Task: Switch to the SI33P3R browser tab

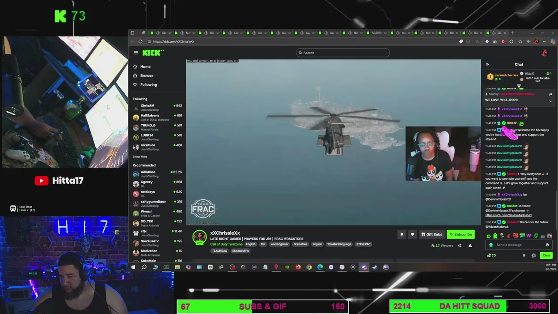Action: tap(377, 33)
